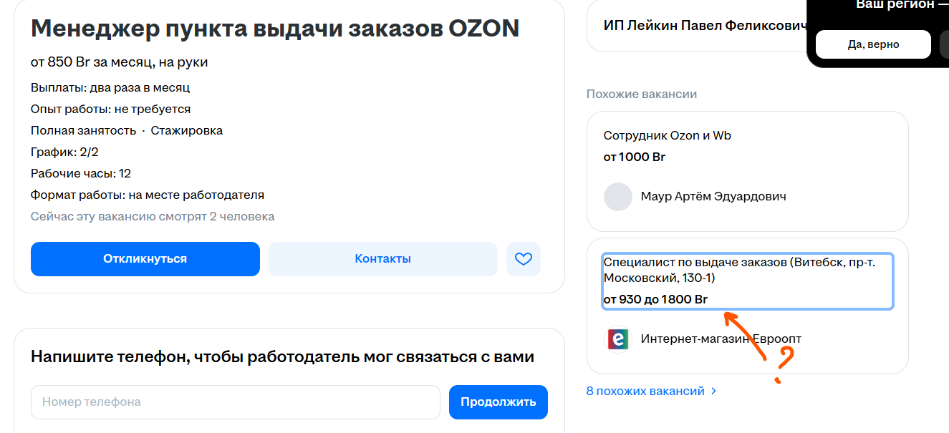
Task: Focus the Номер телефона input field
Action: 236,402
